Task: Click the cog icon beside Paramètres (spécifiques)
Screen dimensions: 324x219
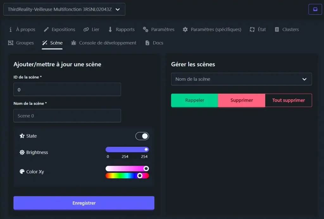Action: [185, 29]
